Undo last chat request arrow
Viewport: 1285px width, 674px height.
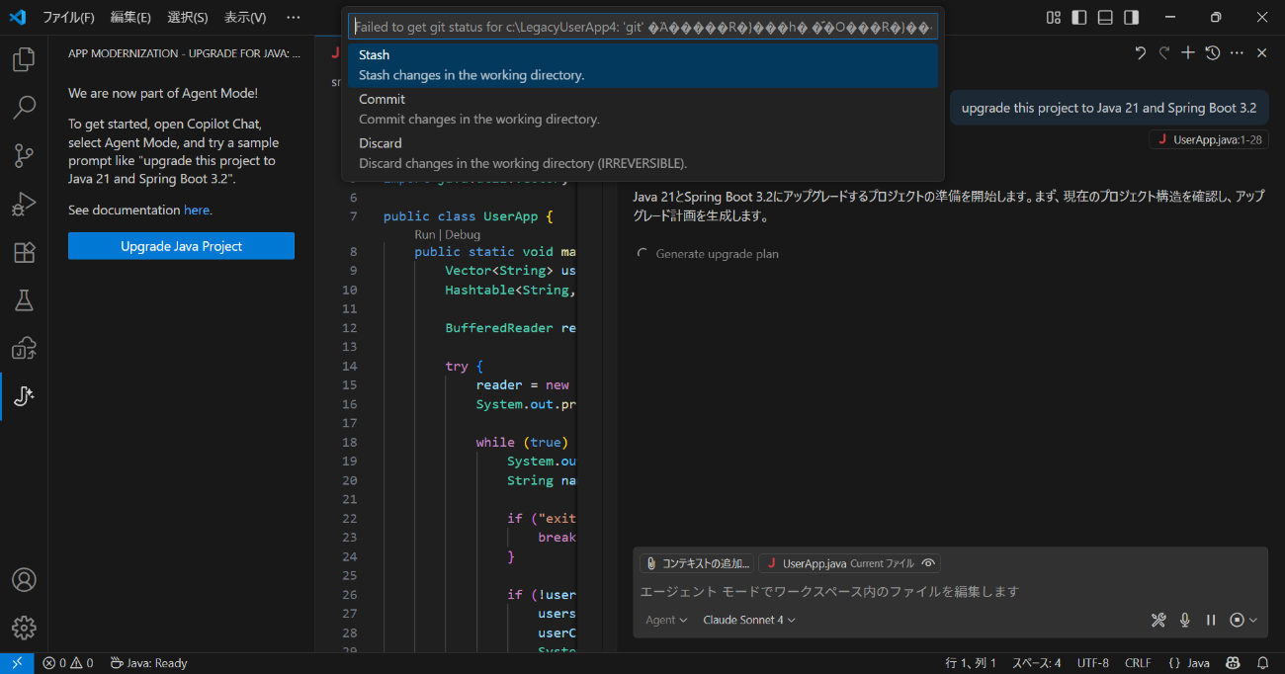click(1141, 53)
